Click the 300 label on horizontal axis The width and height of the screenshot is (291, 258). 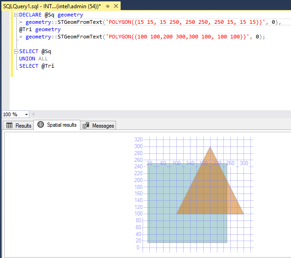[x=244, y=163]
